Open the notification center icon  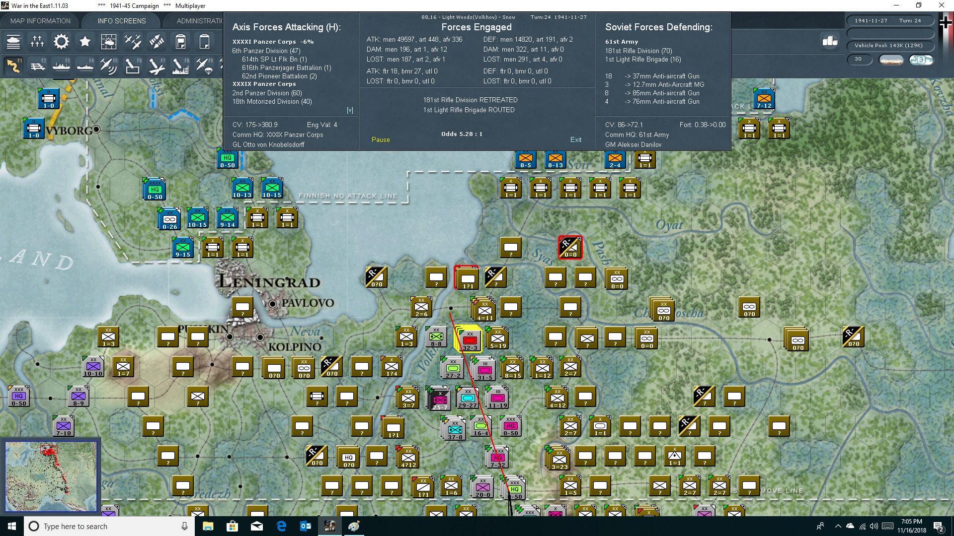[x=939, y=527]
